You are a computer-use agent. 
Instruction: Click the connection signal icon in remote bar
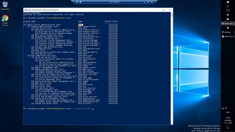[80, 2]
